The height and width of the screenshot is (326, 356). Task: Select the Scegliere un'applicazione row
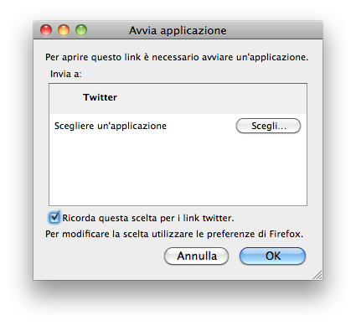tap(178, 126)
